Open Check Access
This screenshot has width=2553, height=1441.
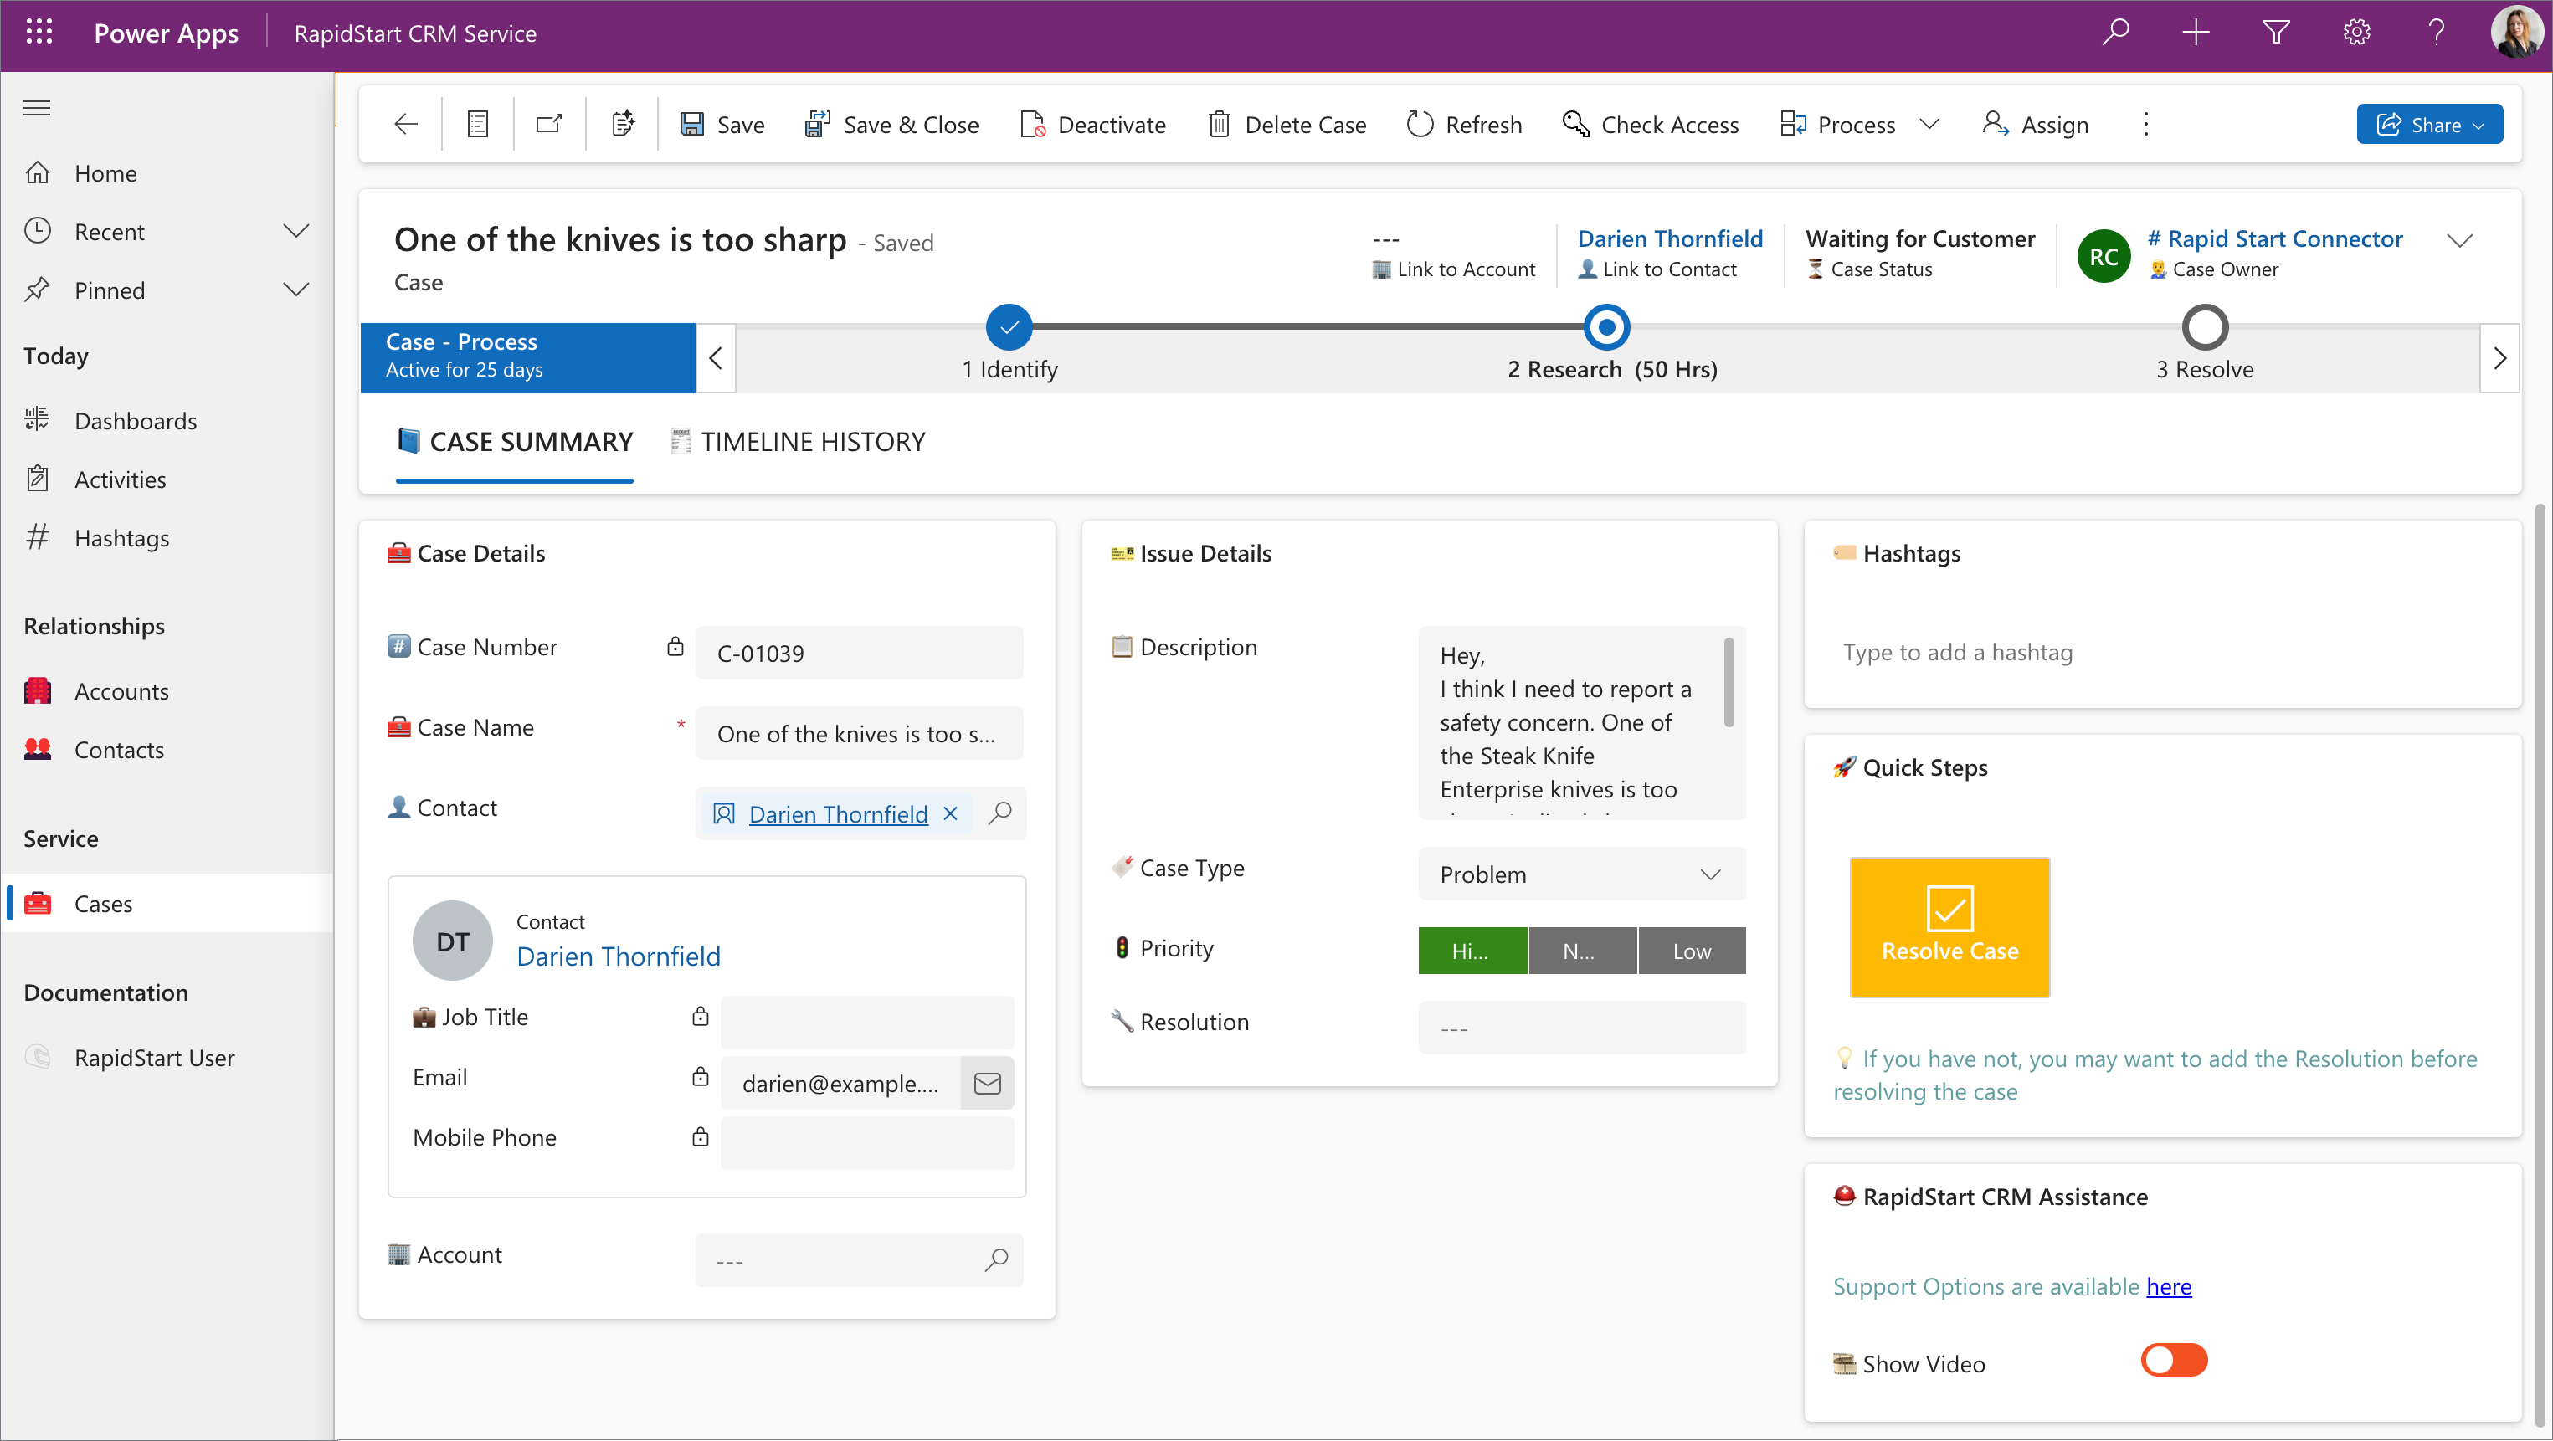(x=1650, y=124)
